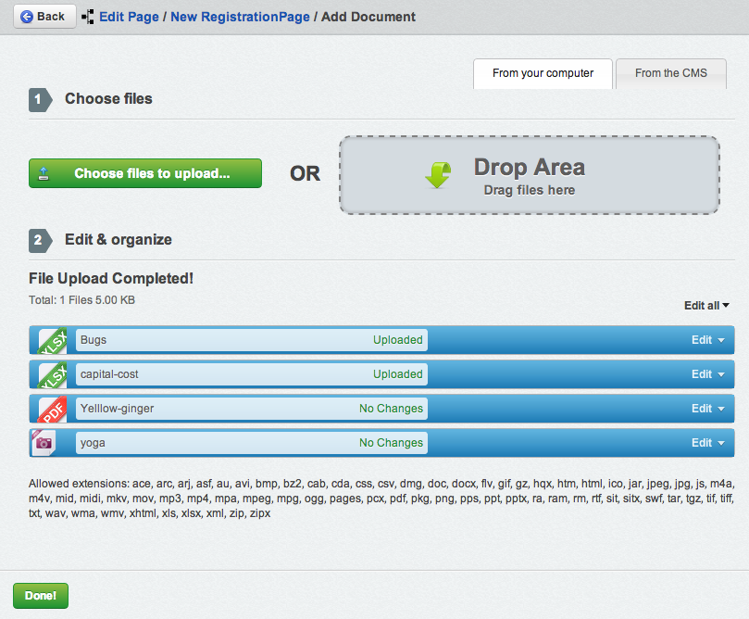Switch to From your computer tab
Viewport: 749px width, 619px height.
pos(543,73)
